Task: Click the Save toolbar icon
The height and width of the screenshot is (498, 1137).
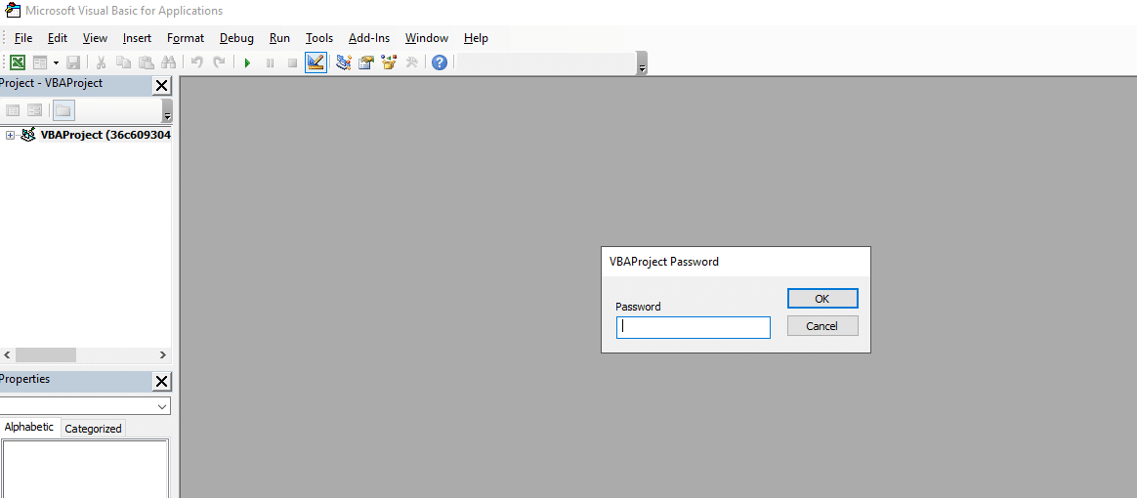Action: tap(73, 63)
